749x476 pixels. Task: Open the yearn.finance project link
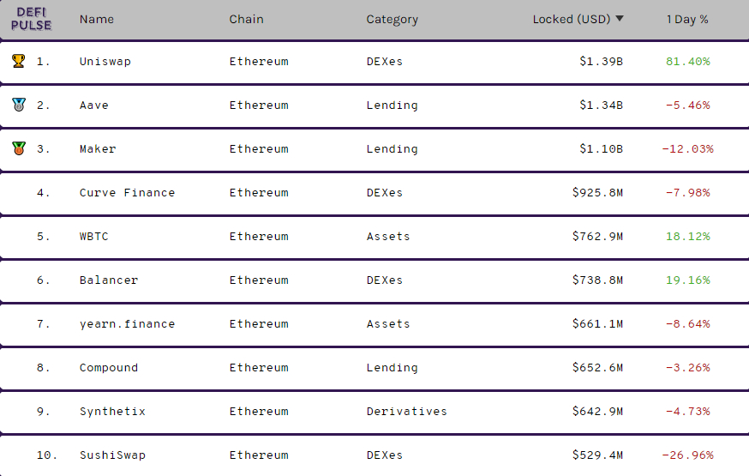click(x=127, y=324)
